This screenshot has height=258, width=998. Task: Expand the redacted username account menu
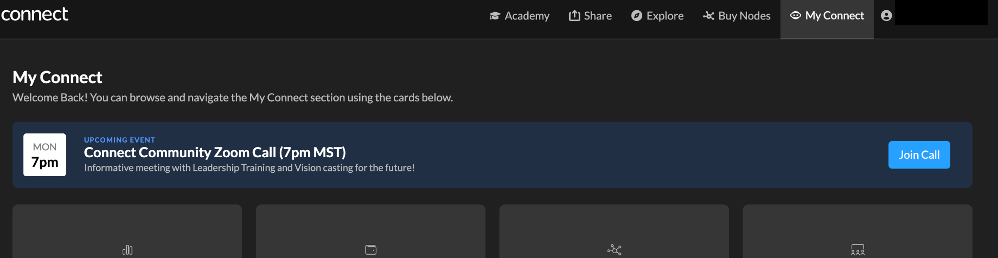941,13
